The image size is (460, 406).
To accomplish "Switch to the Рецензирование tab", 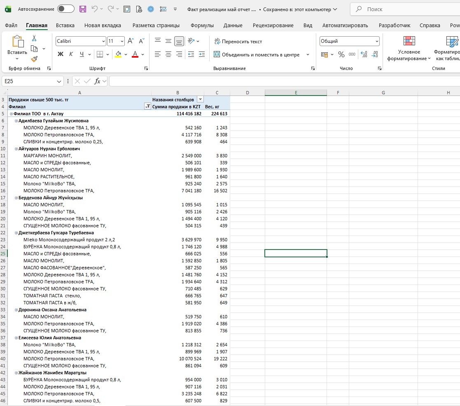I will (x=273, y=25).
